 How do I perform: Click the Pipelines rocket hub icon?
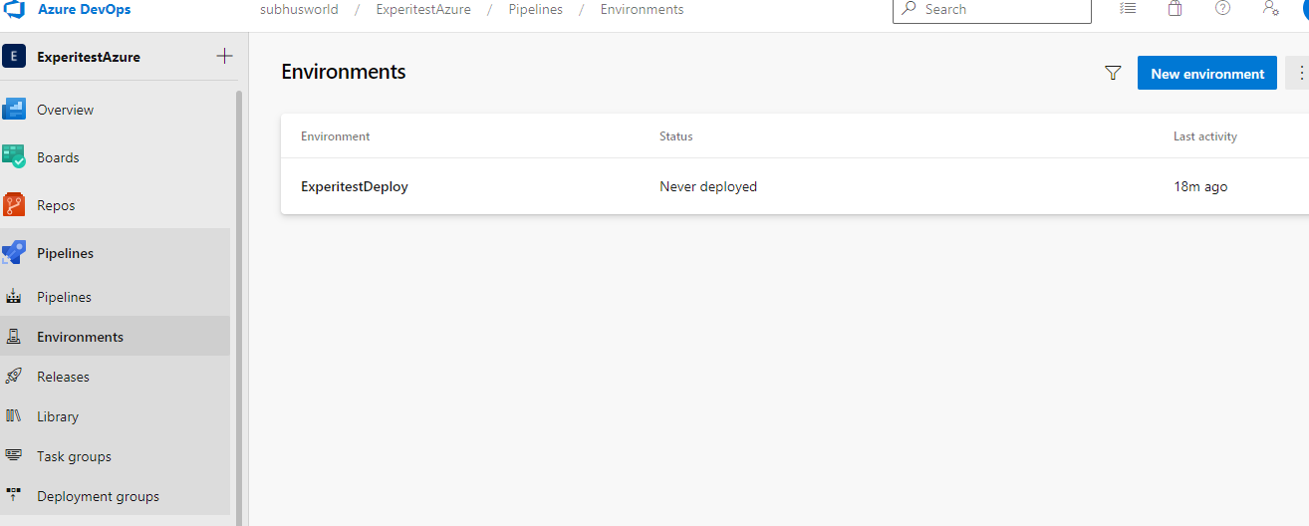[x=14, y=252]
